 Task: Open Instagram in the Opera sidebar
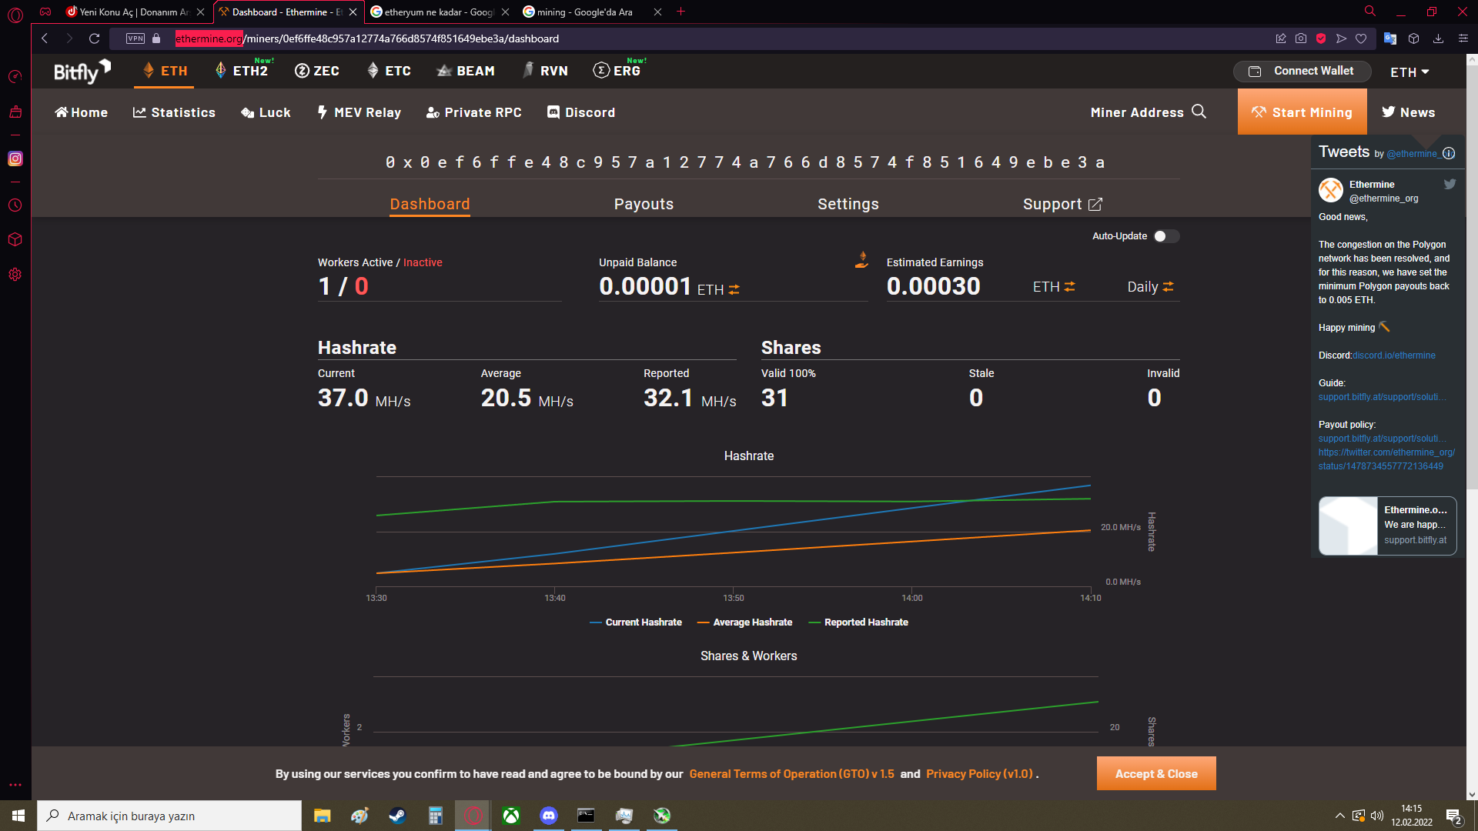(x=15, y=159)
